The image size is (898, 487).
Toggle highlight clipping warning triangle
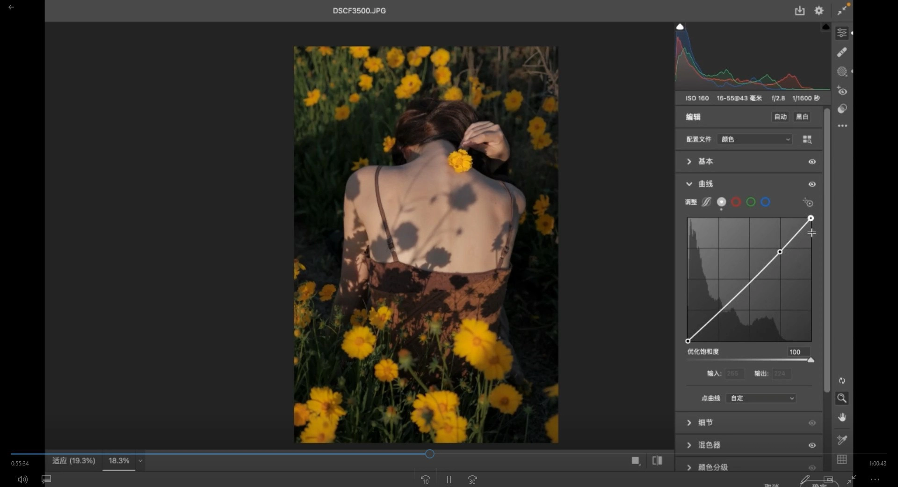click(826, 27)
